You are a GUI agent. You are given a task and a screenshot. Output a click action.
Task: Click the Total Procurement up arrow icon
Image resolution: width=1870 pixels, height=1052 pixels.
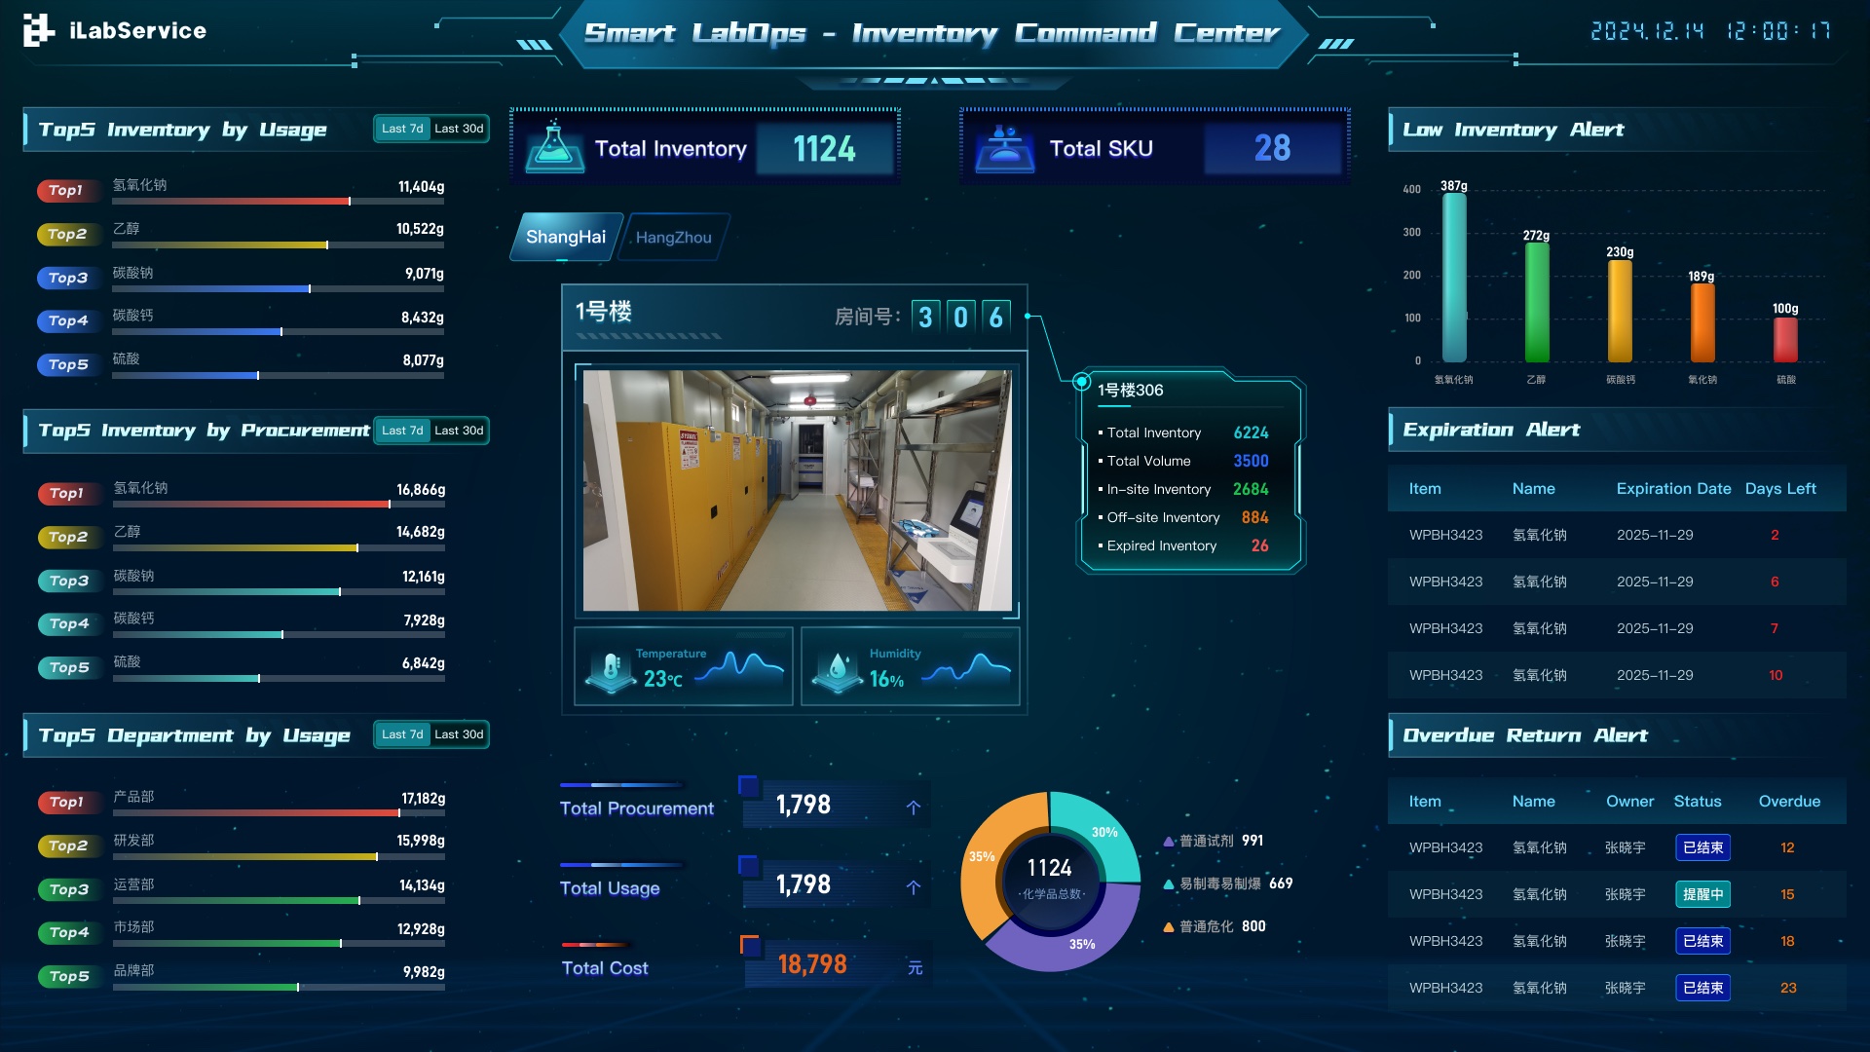(x=914, y=807)
